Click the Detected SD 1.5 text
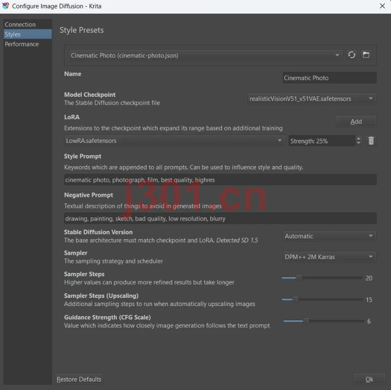This screenshot has height=390, width=391. [x=237, y=240]
